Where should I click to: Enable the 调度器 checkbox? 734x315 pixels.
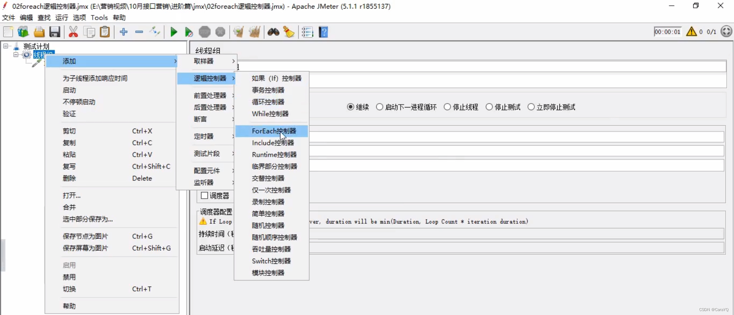tap(205, 195)
